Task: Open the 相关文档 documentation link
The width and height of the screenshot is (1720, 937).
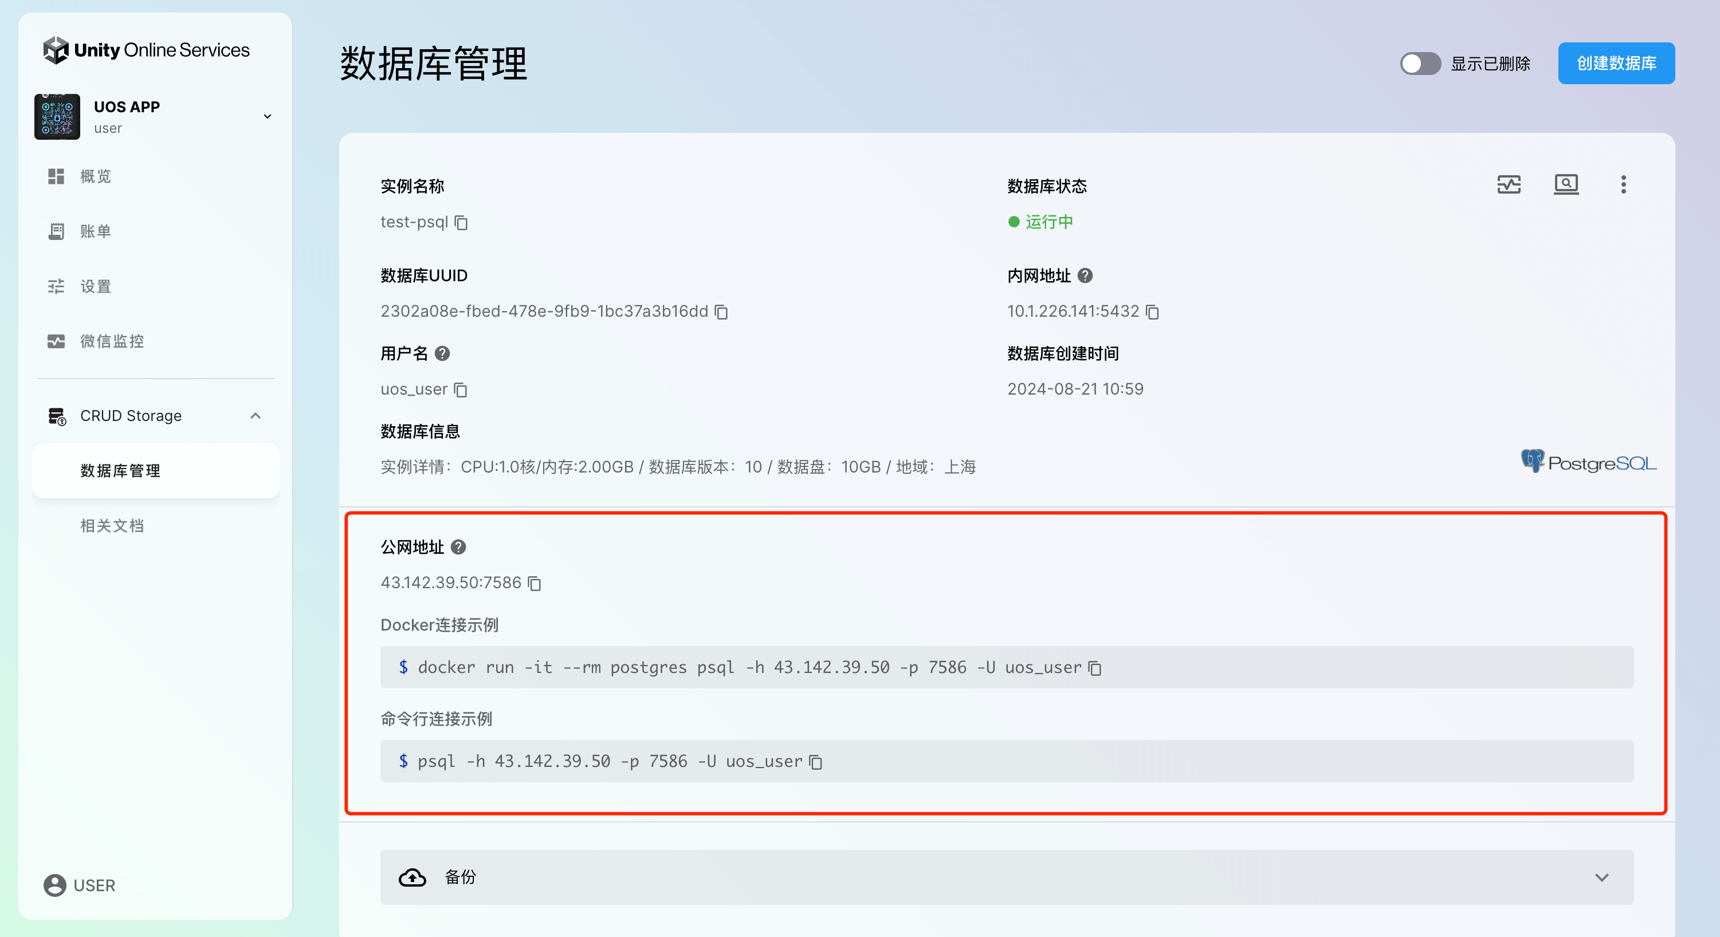Action: [x=112, y=526]
